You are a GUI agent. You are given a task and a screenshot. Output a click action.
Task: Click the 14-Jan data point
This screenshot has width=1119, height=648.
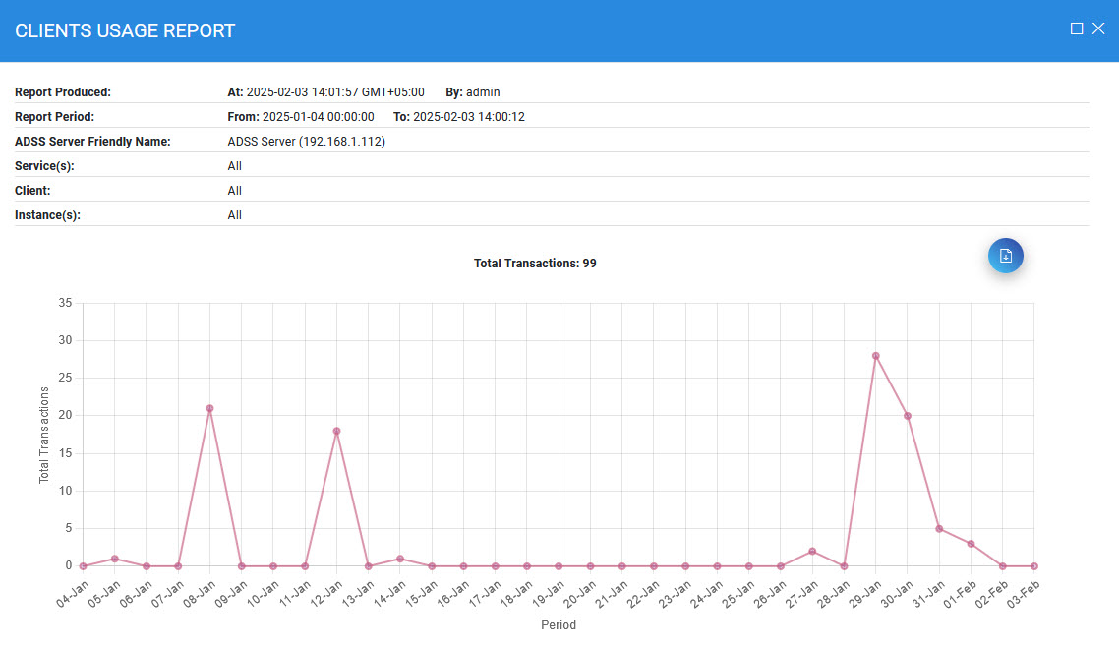(x=400, y=559)
